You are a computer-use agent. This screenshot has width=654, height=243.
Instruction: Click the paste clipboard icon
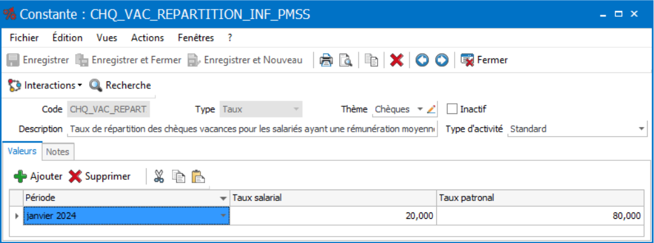click(198, 176)
